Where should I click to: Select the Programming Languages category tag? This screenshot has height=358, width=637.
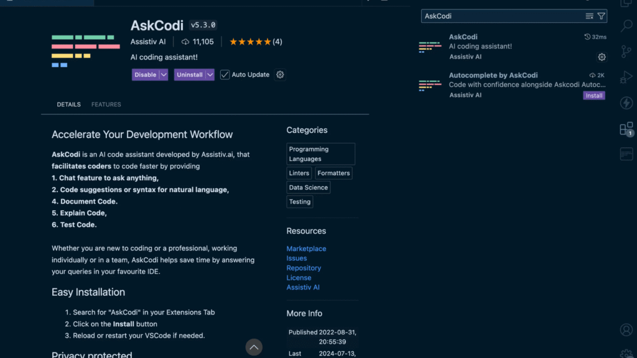click(320, 154)
